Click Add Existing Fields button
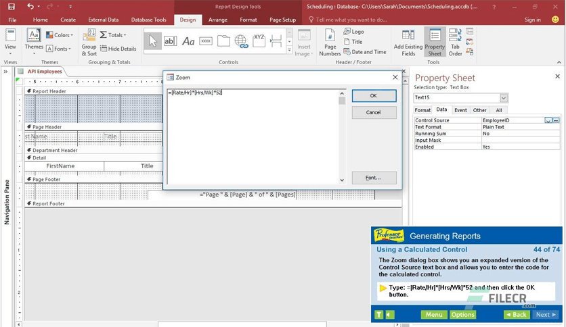 [x=408, y=43]
